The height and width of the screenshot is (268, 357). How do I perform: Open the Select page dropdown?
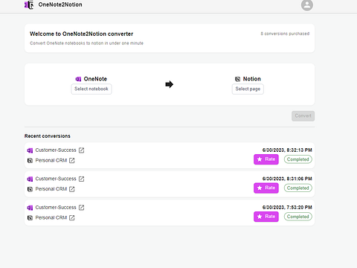(248, 89)
